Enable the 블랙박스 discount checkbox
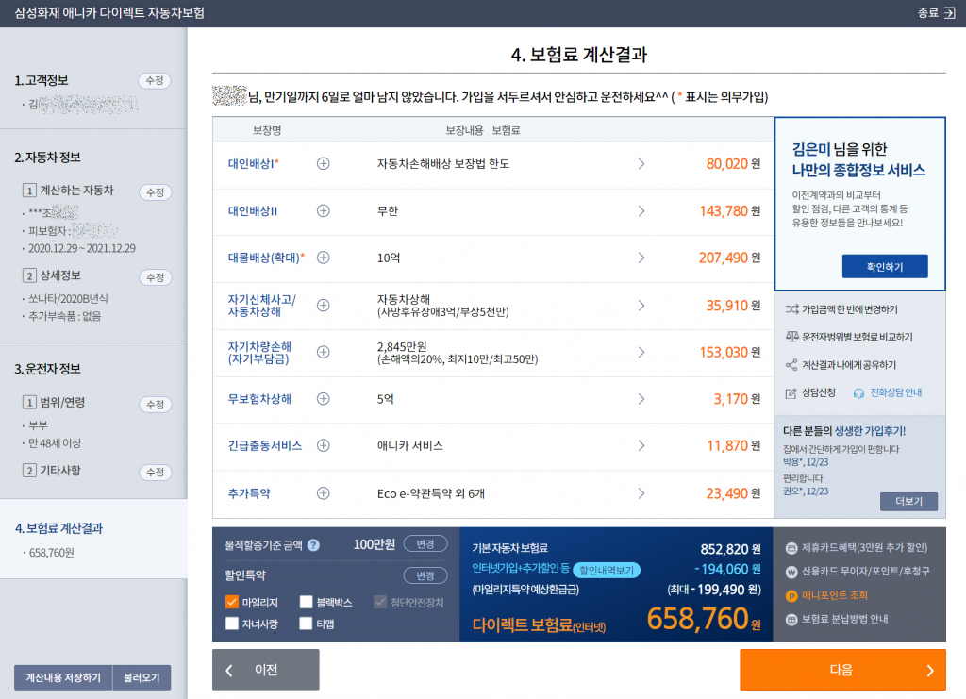Screen dimensions: 966x699 pos(306,602)
